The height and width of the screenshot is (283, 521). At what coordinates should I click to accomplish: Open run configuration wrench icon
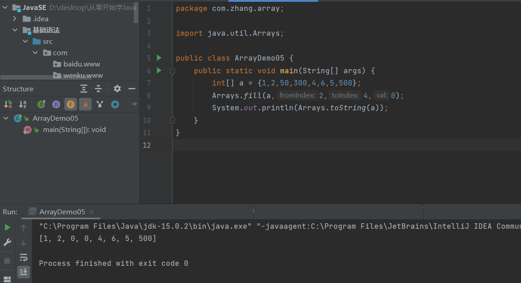pyautogui.click(x=7, y=243)
